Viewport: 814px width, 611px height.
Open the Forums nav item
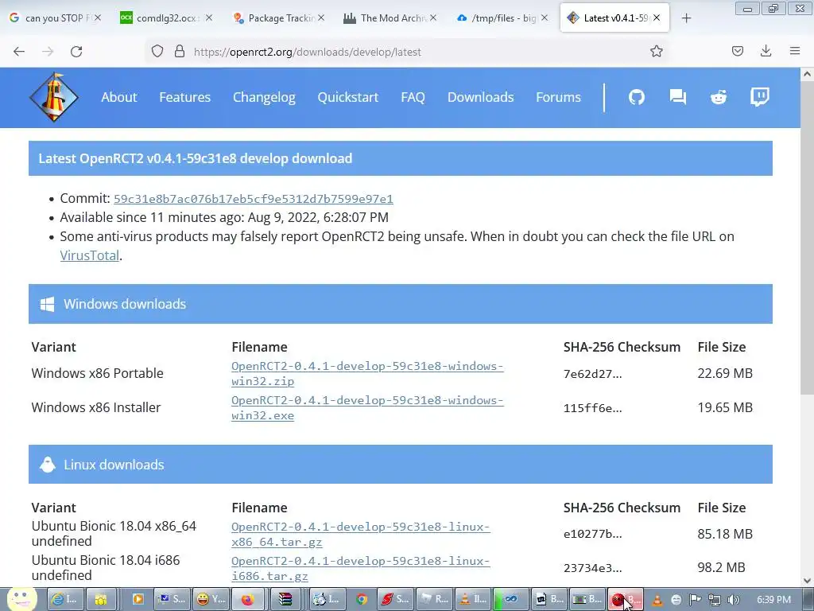[x=558, y=97]
